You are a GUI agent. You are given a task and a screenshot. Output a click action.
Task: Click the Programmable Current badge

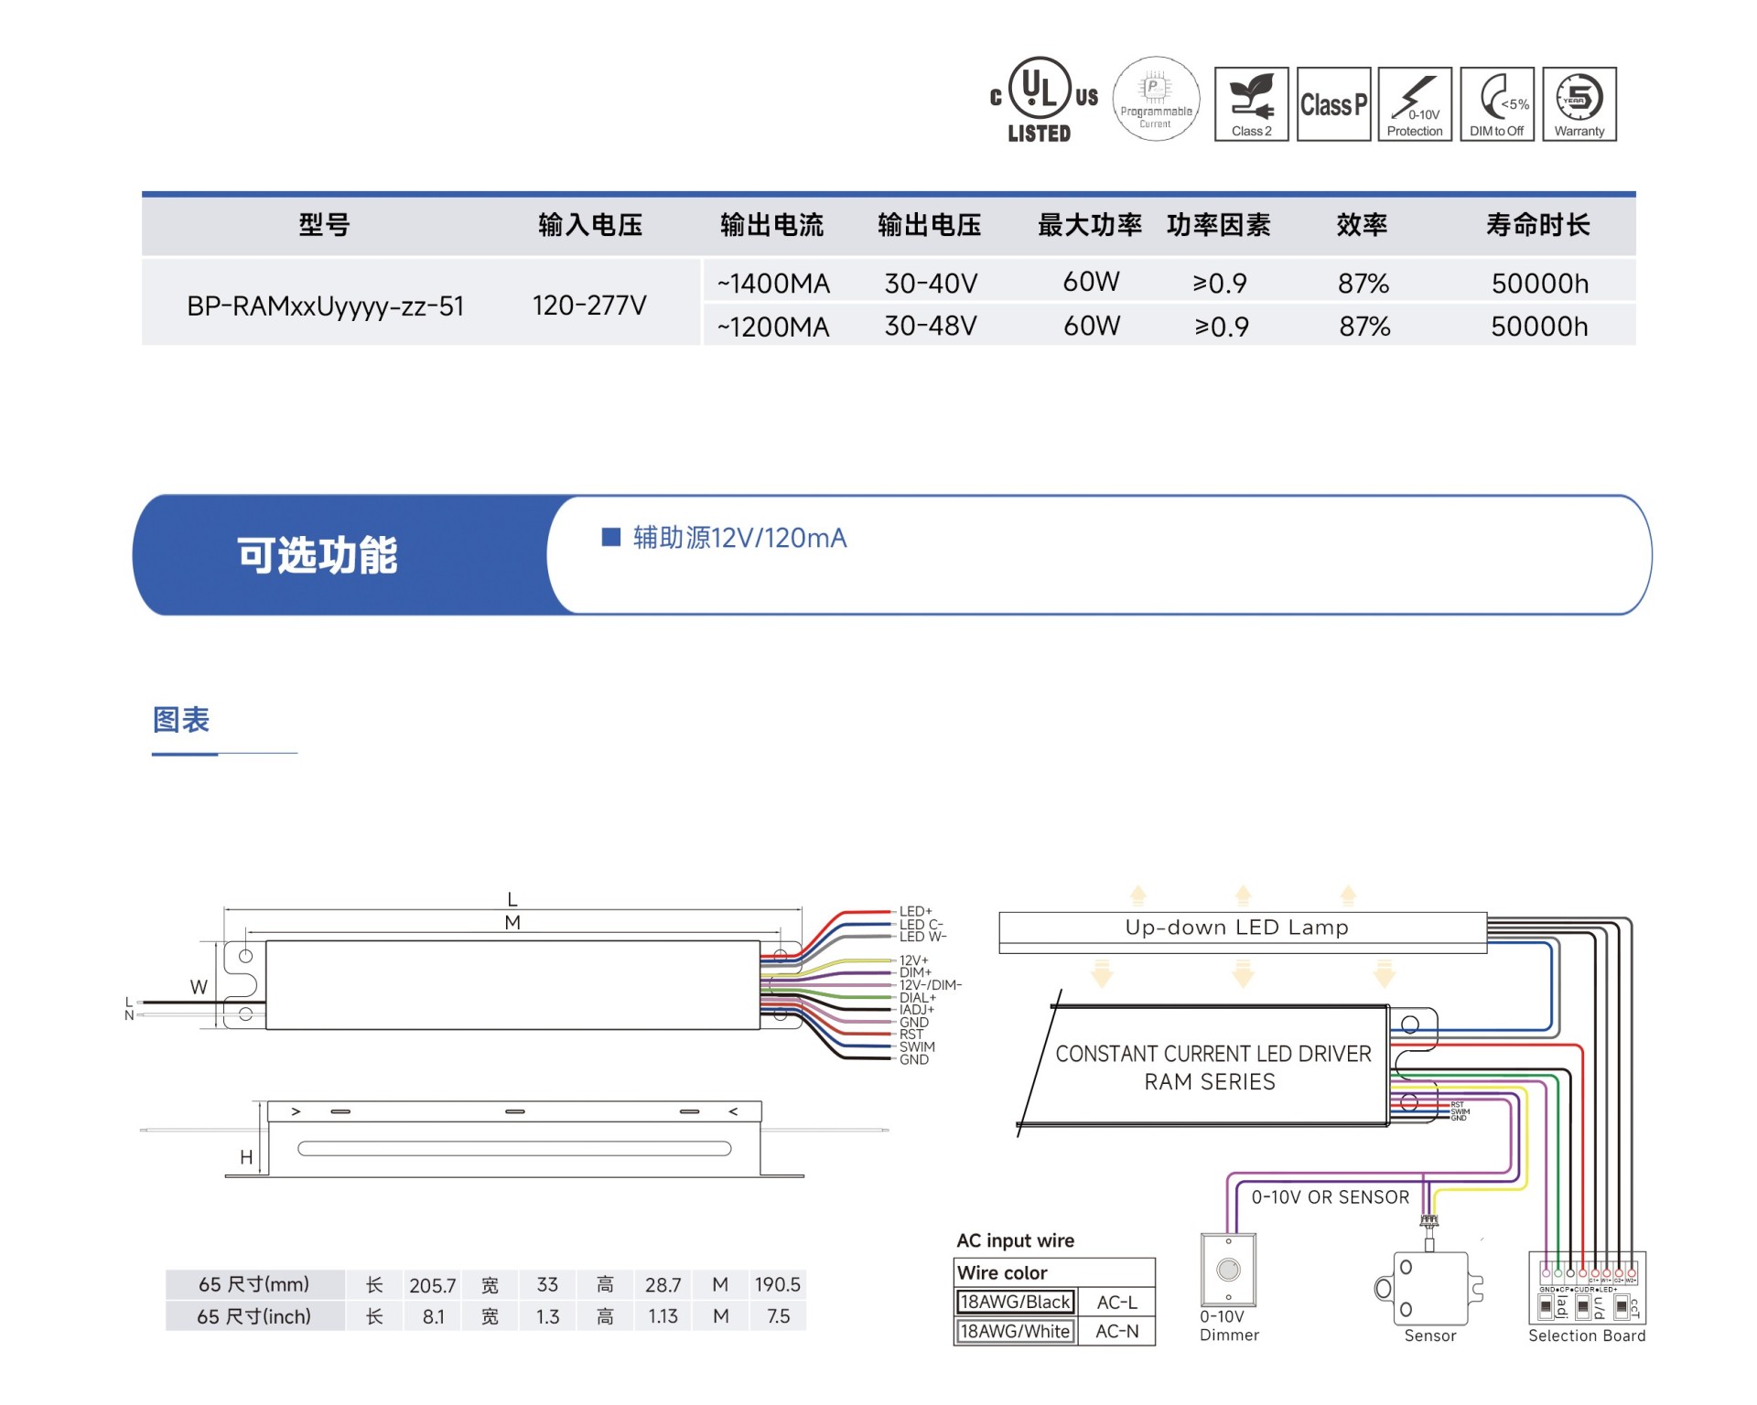click(1156, 99)
